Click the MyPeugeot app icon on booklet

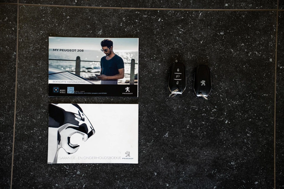56,90
